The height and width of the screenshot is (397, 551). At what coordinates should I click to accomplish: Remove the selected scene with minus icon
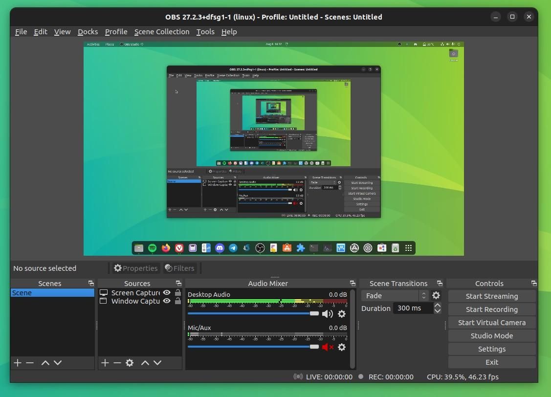click(30, 363)
